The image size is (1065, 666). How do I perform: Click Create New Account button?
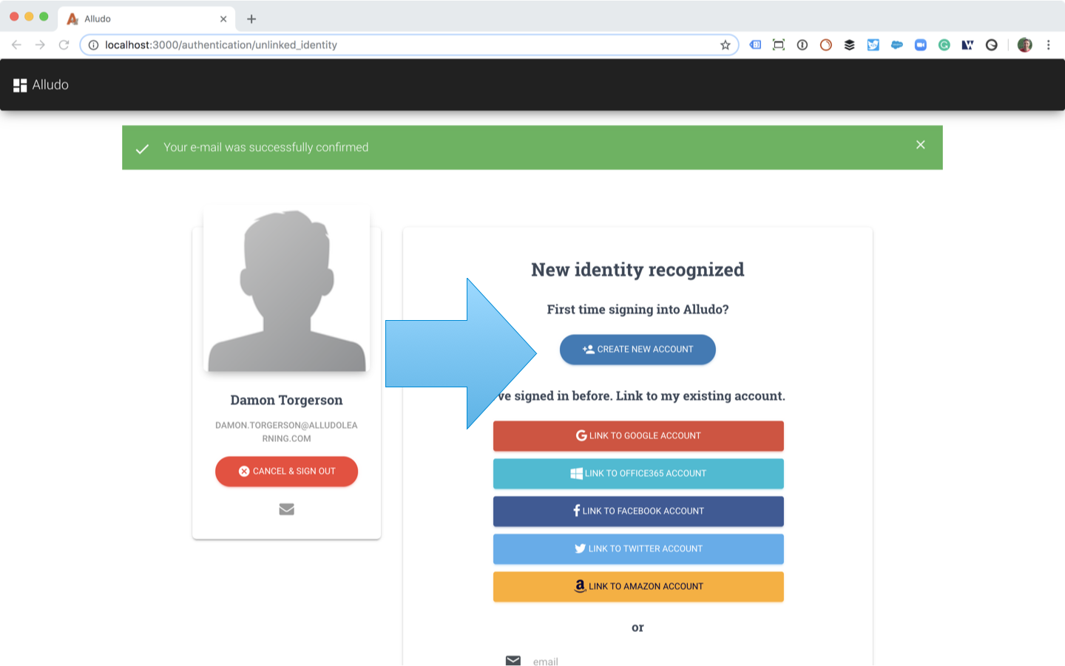click(638, 350)
